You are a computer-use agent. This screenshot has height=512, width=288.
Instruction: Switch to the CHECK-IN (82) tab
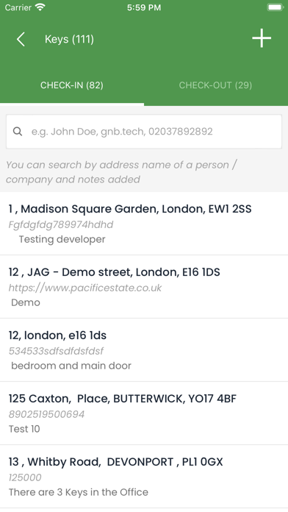72,85
